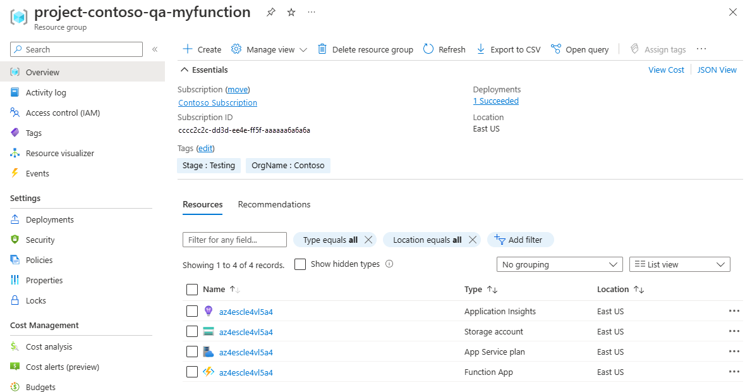
Task: Open the Resource visualizer sidebar item
Action: click(59, 153)
